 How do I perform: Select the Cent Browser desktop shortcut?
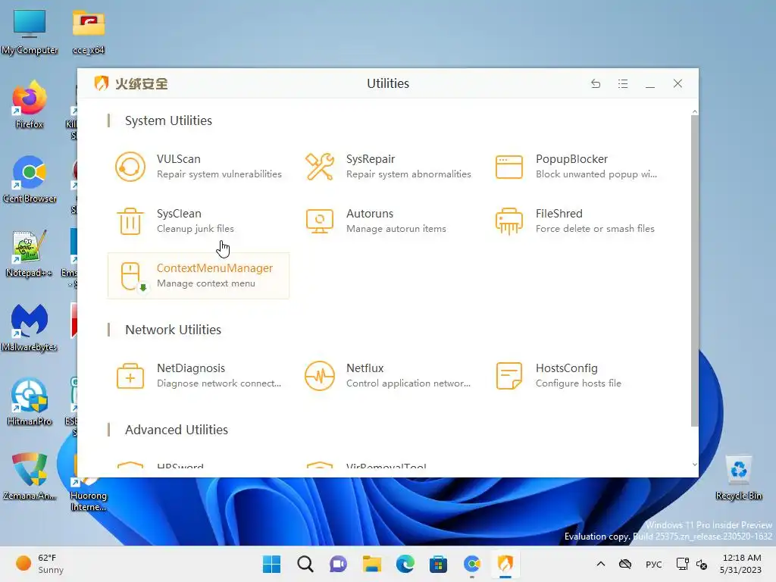point(30,179)
